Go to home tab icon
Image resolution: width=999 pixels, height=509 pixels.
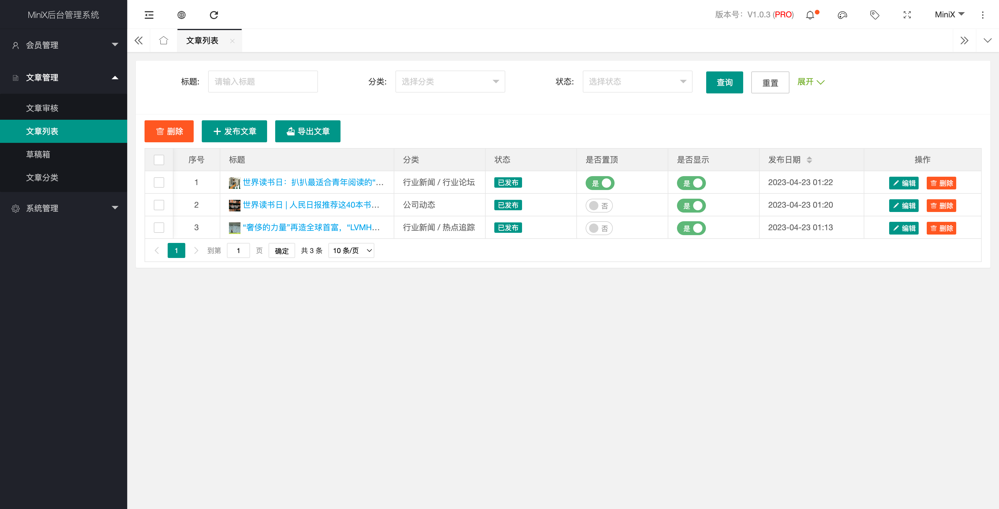pos(164,40)
